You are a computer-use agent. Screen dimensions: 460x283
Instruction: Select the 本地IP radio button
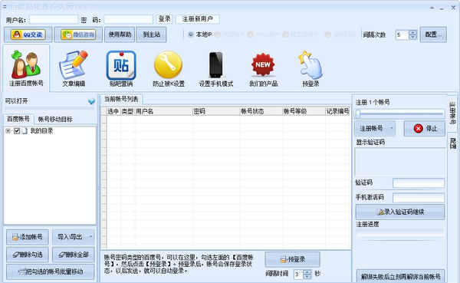tap(191, 35)
